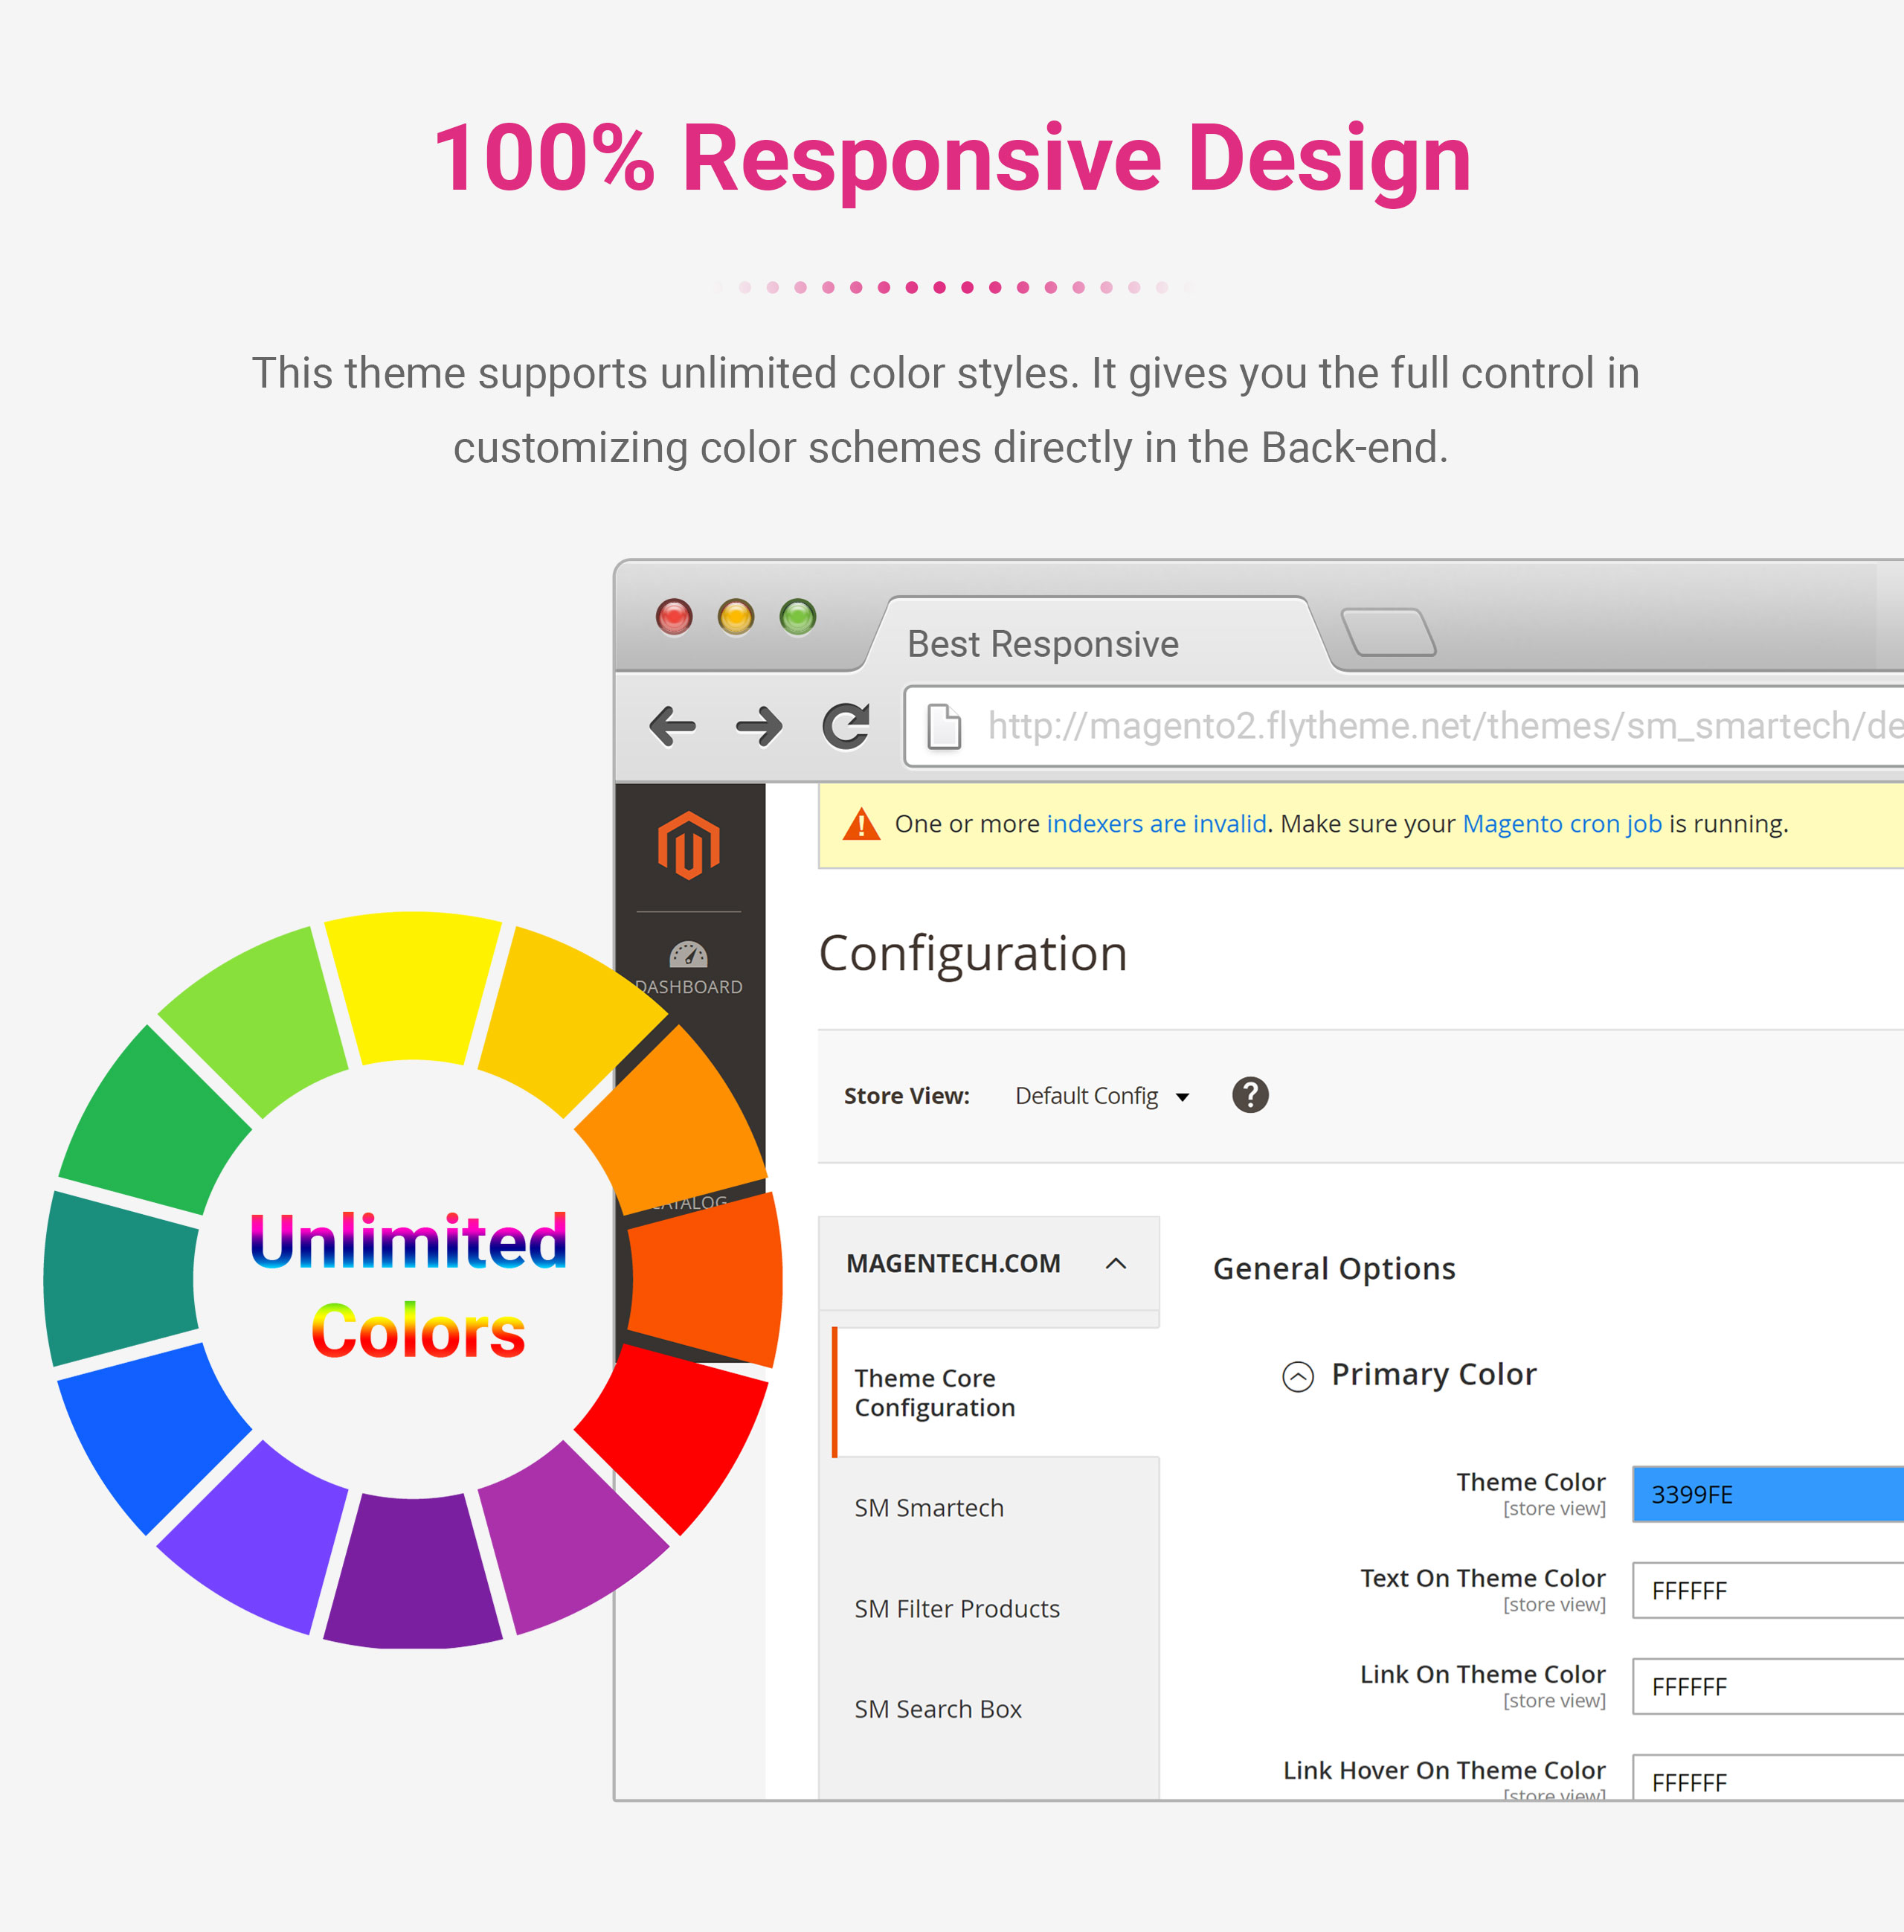This screenshot has height=1932, width=1904.
Task: Click the yellow minimize window button
Action: [736, 617]
